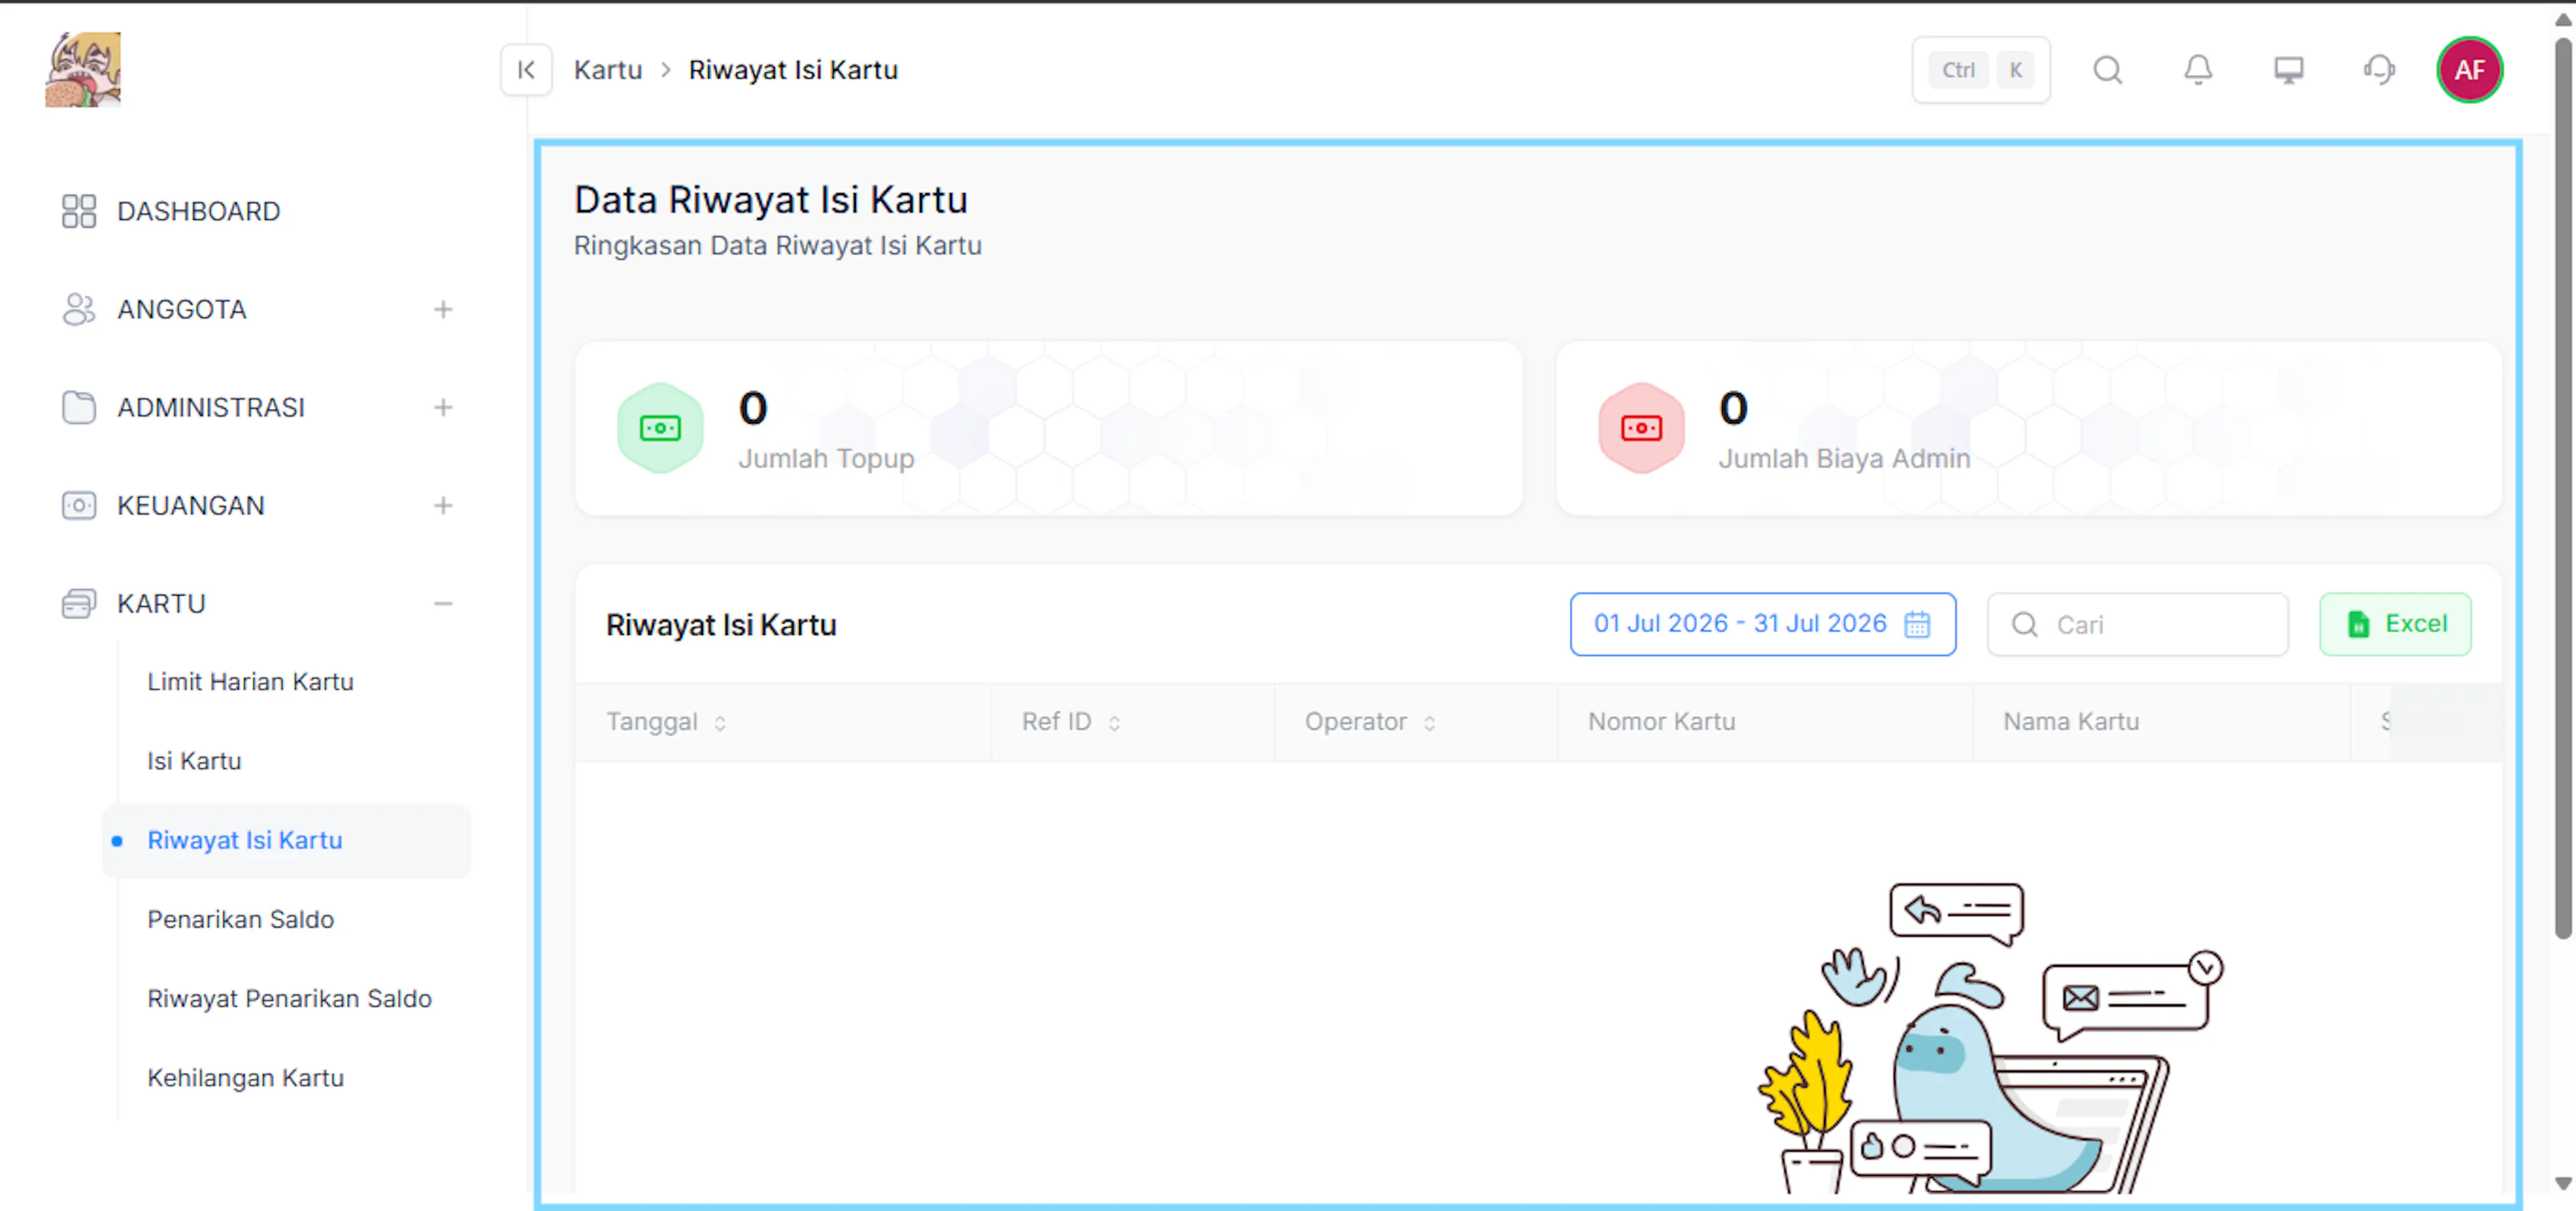Click the Data Riwayat Isi Kartu heading
The width and height of the screenshot is (2576, 1211).
[770, 200]
